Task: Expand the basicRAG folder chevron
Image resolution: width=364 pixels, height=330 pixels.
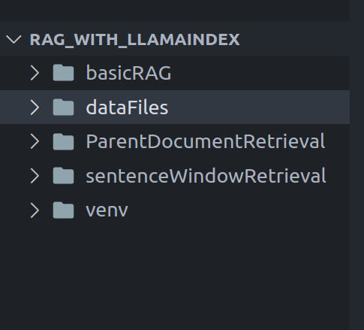Action: point(35,73)
